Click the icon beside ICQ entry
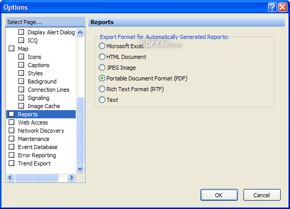Viewport: 290px width, 209px height. pos(21,40)
